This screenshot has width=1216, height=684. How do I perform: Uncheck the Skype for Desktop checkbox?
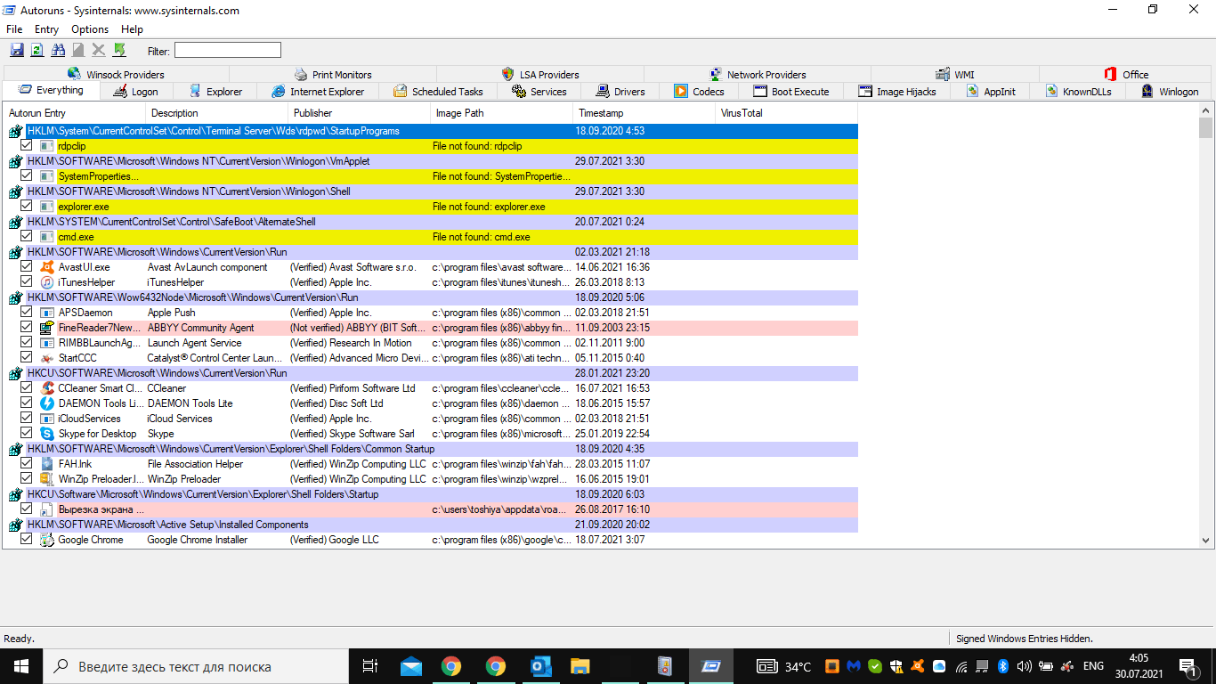coord(27,433)
